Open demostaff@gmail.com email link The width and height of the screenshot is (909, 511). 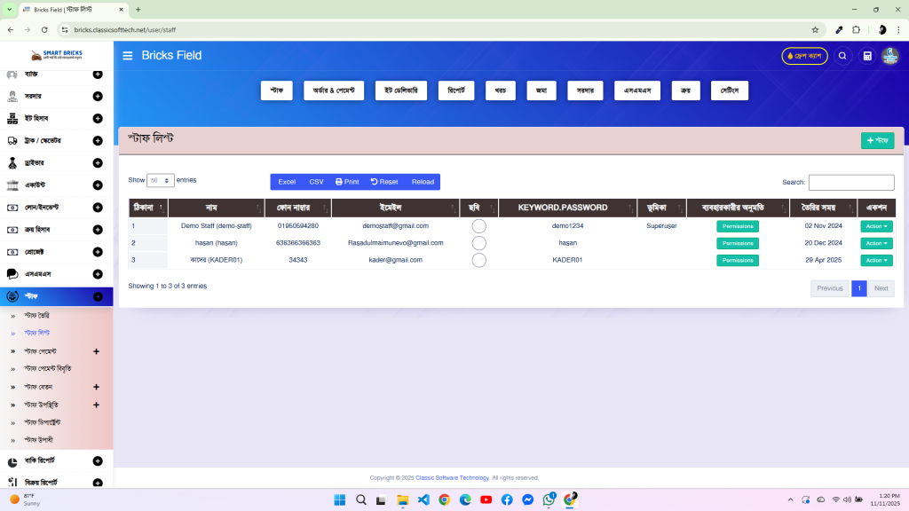394,225
